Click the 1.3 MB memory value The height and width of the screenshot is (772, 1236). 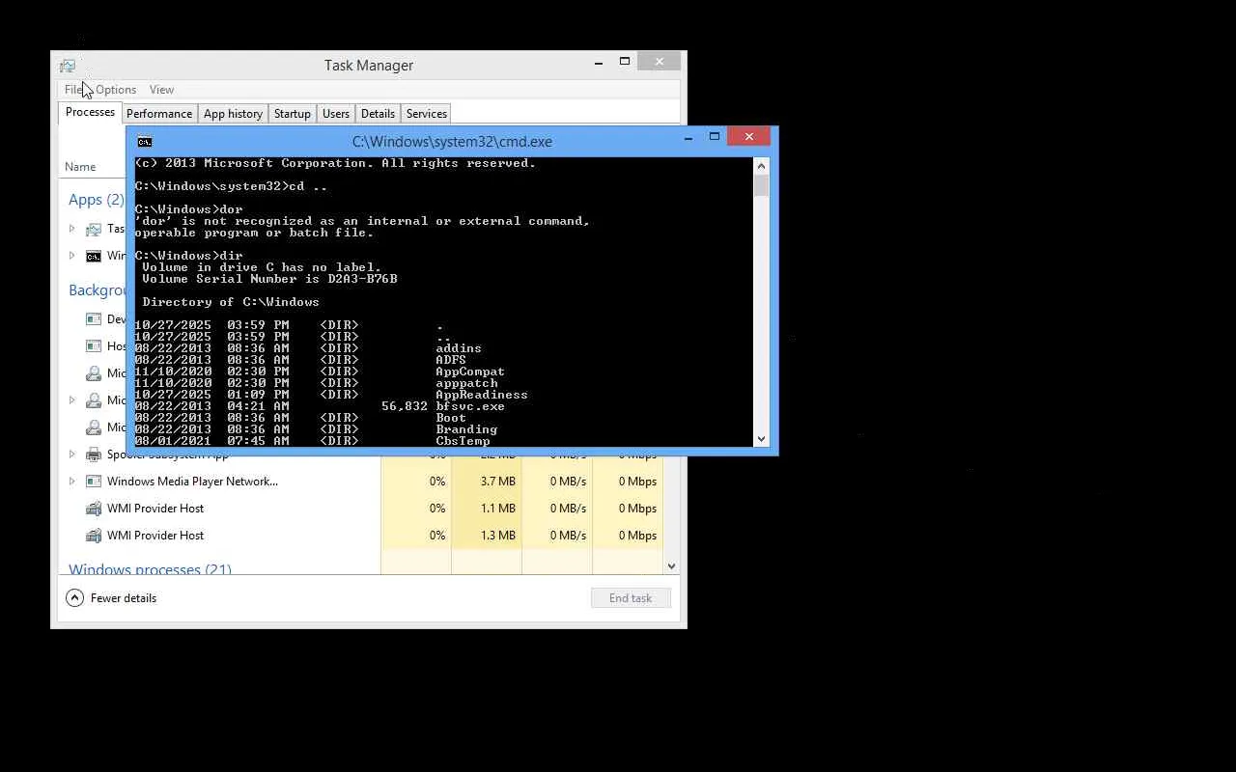tap(498, 536)
